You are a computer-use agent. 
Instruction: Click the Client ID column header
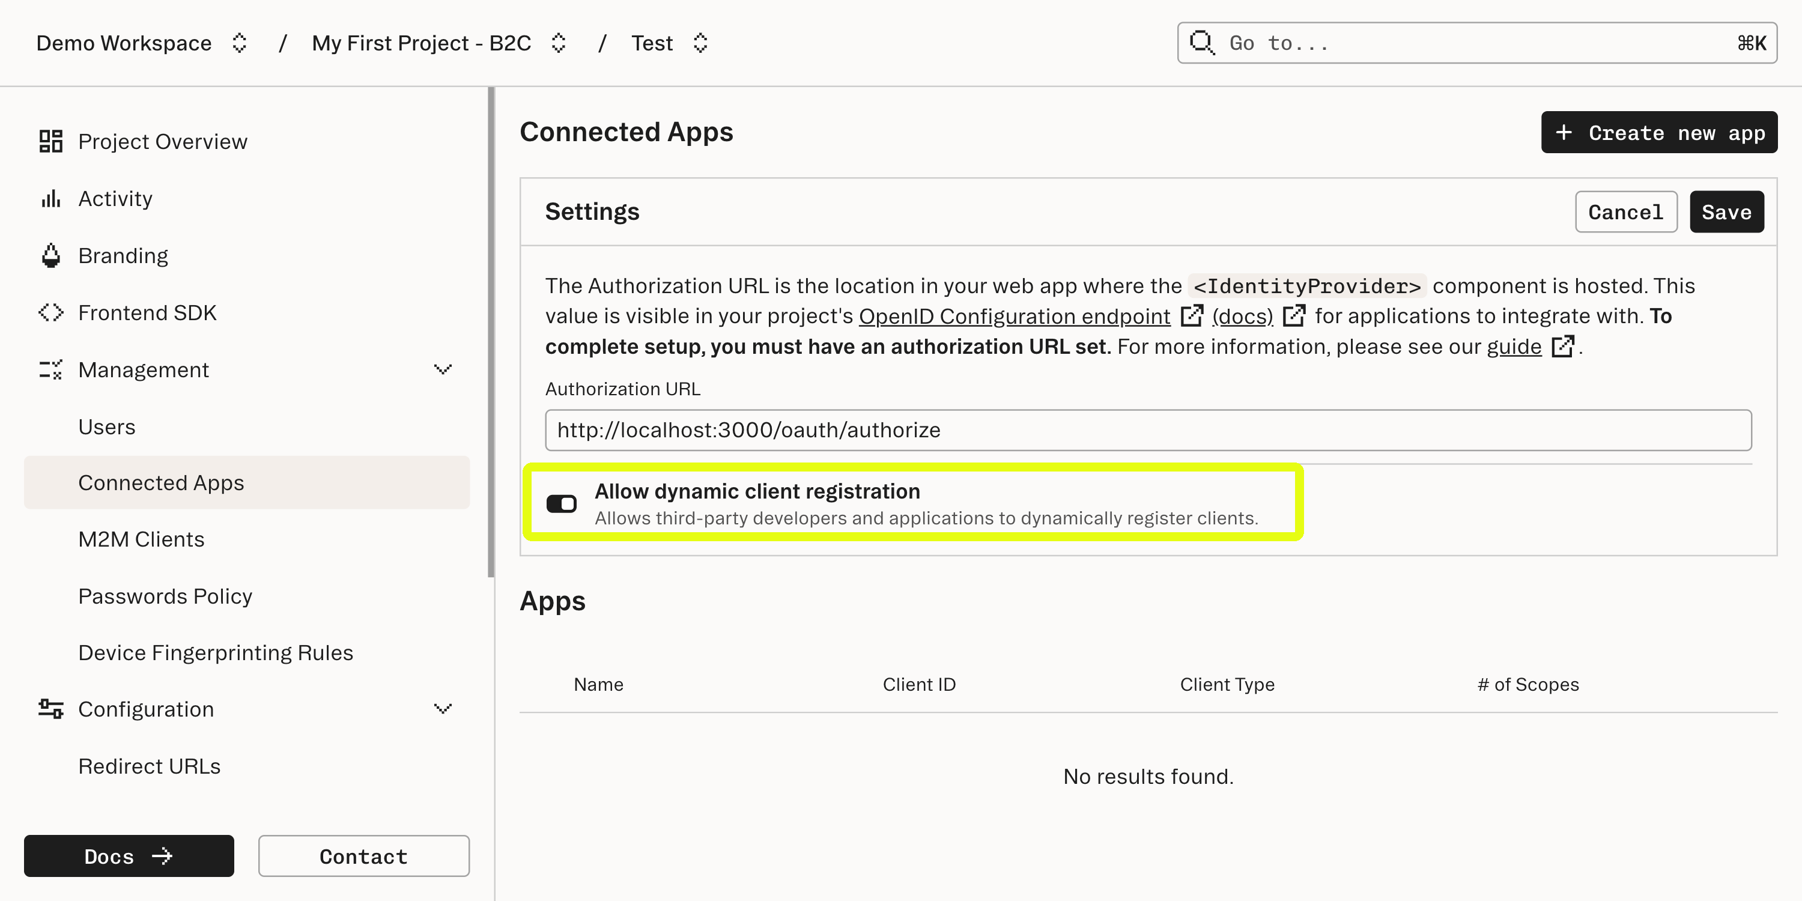click(918, 684)
